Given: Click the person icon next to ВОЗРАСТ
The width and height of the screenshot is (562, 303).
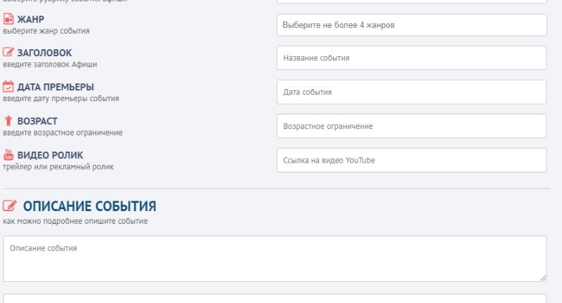Looking at the screenshot, I should point(8,121).
